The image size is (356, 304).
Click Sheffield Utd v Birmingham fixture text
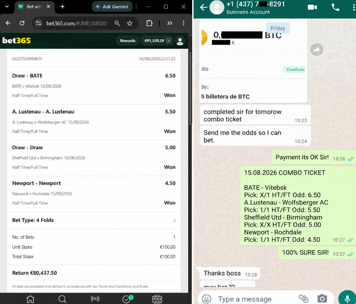[x=49, y=158]
